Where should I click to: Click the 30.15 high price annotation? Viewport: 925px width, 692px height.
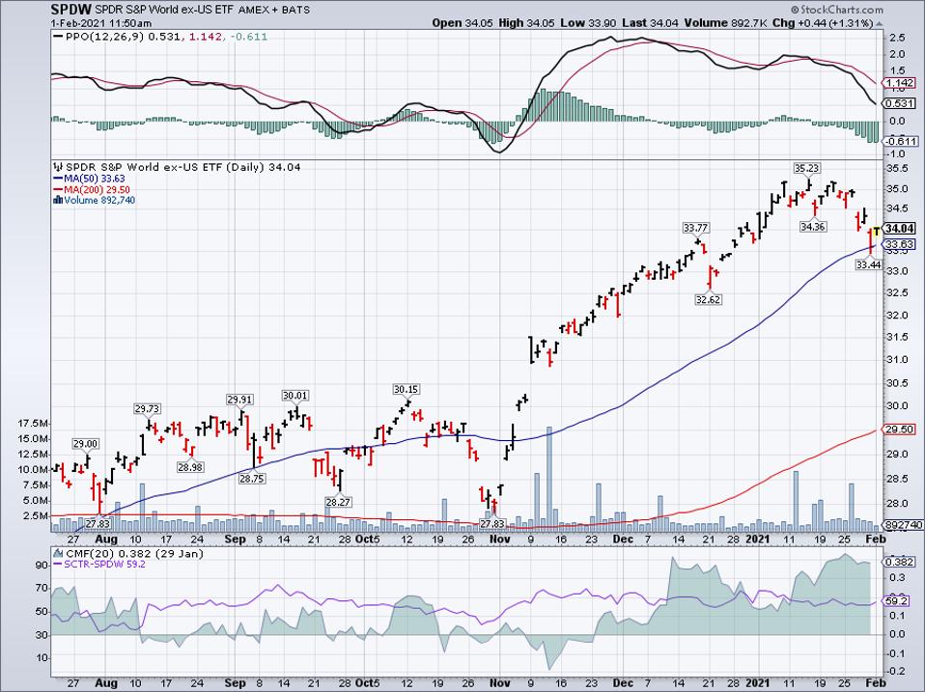[x=406, y=390]
